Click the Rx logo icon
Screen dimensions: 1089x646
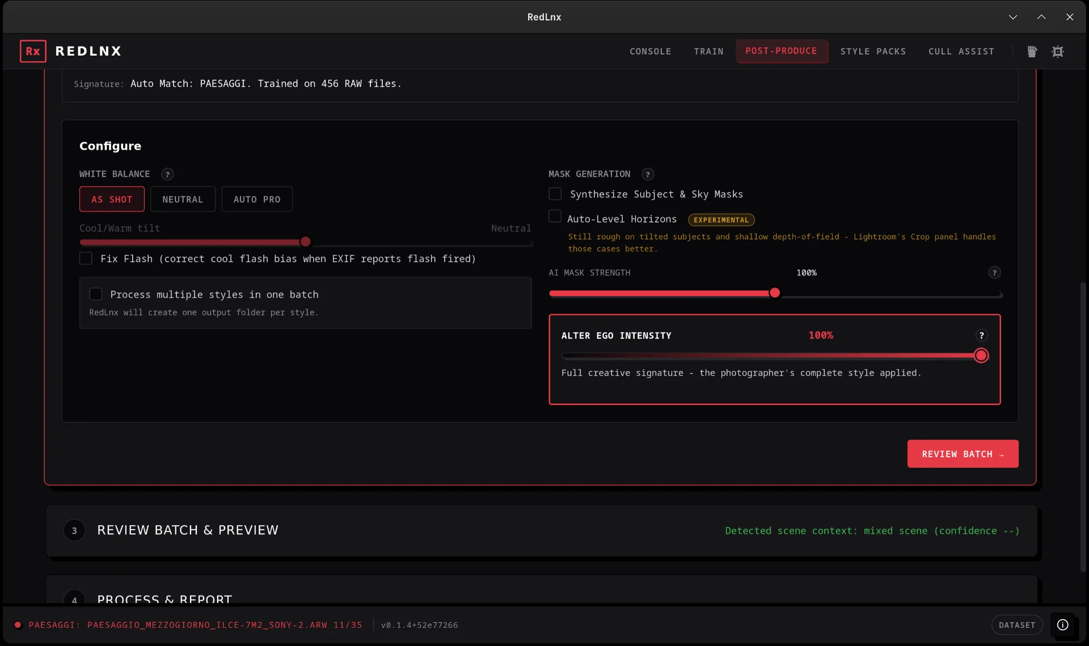(x=33, y=51)
